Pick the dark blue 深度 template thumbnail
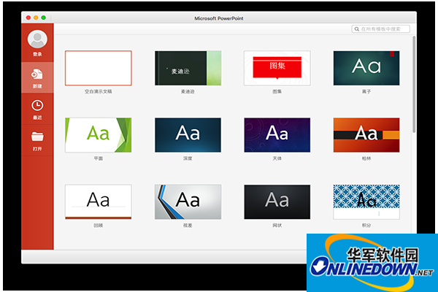Viewport: 438px width, 292px height. click(188, 135)
